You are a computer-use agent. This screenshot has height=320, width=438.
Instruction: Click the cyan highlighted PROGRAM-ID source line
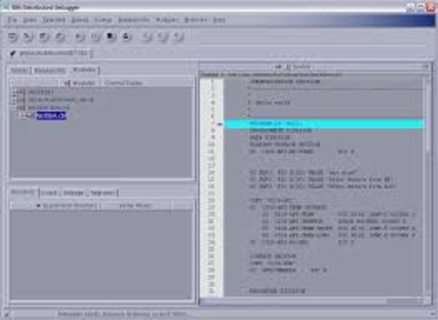325,123
